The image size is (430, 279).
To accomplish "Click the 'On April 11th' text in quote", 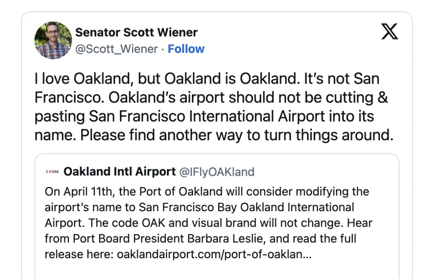I will (x=79, y=192).
